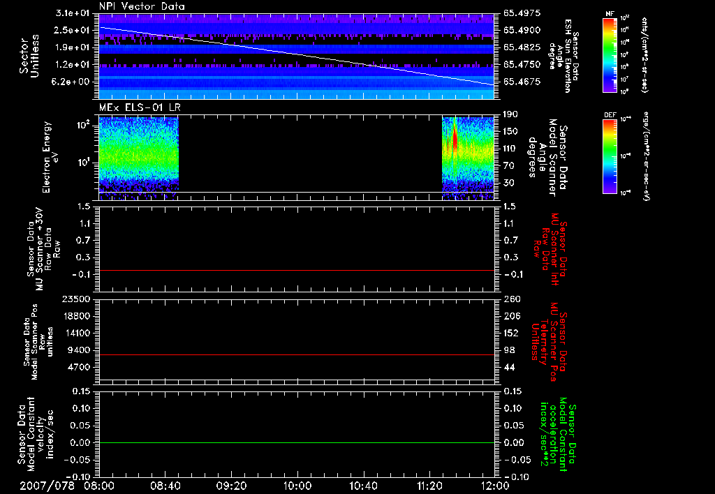Click the DEF color scale bar

(x=608, y=157)
